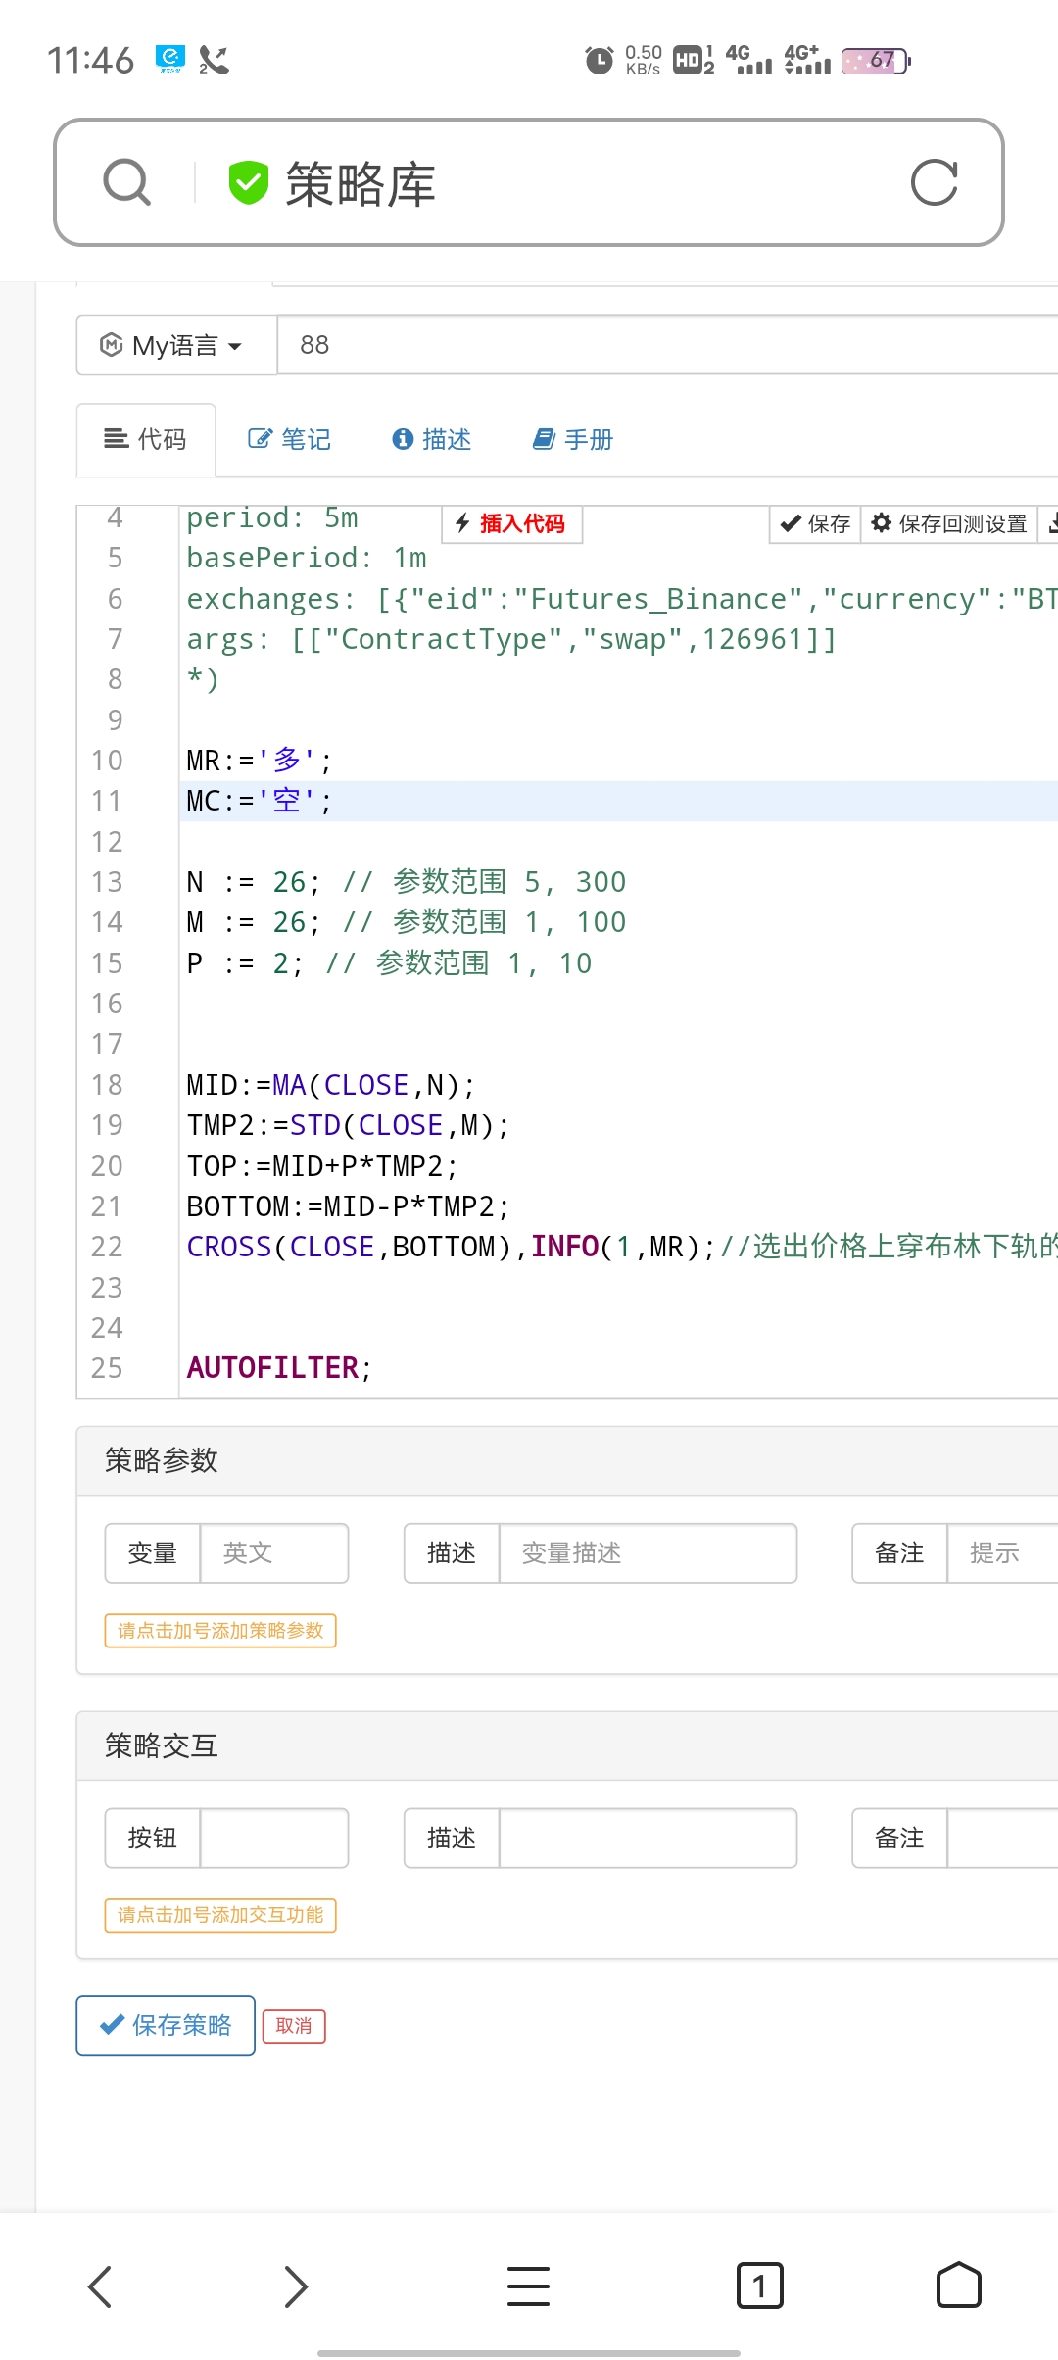Focus the strategy name field containing 88

pyautogui.click(x=666, y=345)
